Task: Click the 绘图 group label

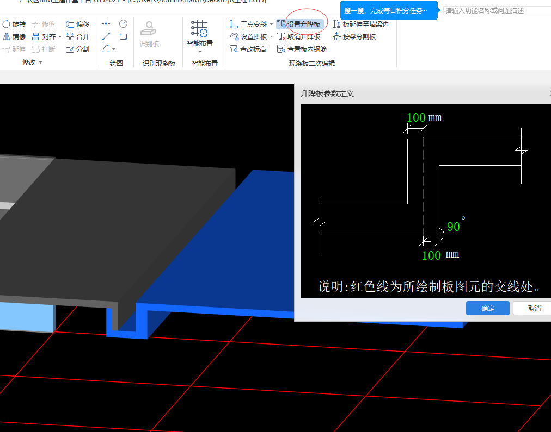Action: click(116, 64)
